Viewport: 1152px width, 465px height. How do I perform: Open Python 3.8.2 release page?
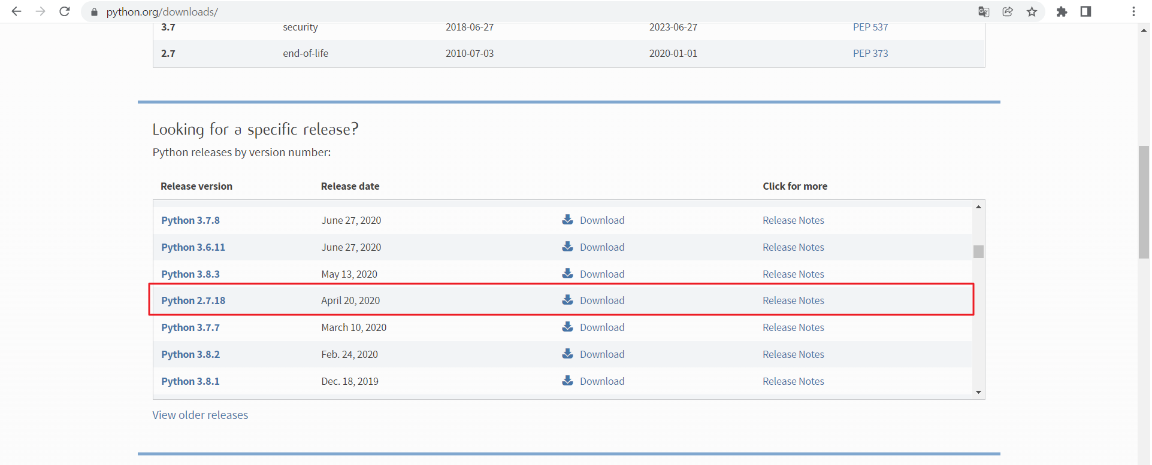[191, 354]
